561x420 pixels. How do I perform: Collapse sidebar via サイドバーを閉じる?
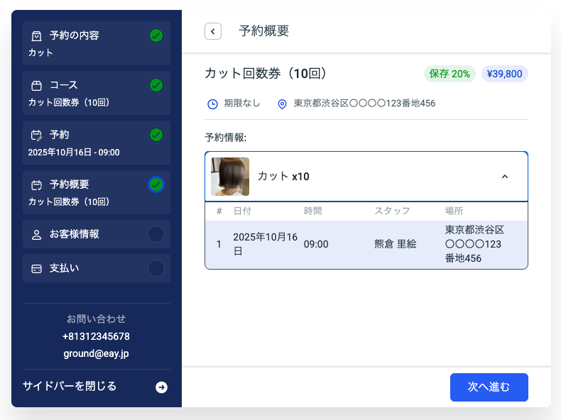[x=70, y=387]
